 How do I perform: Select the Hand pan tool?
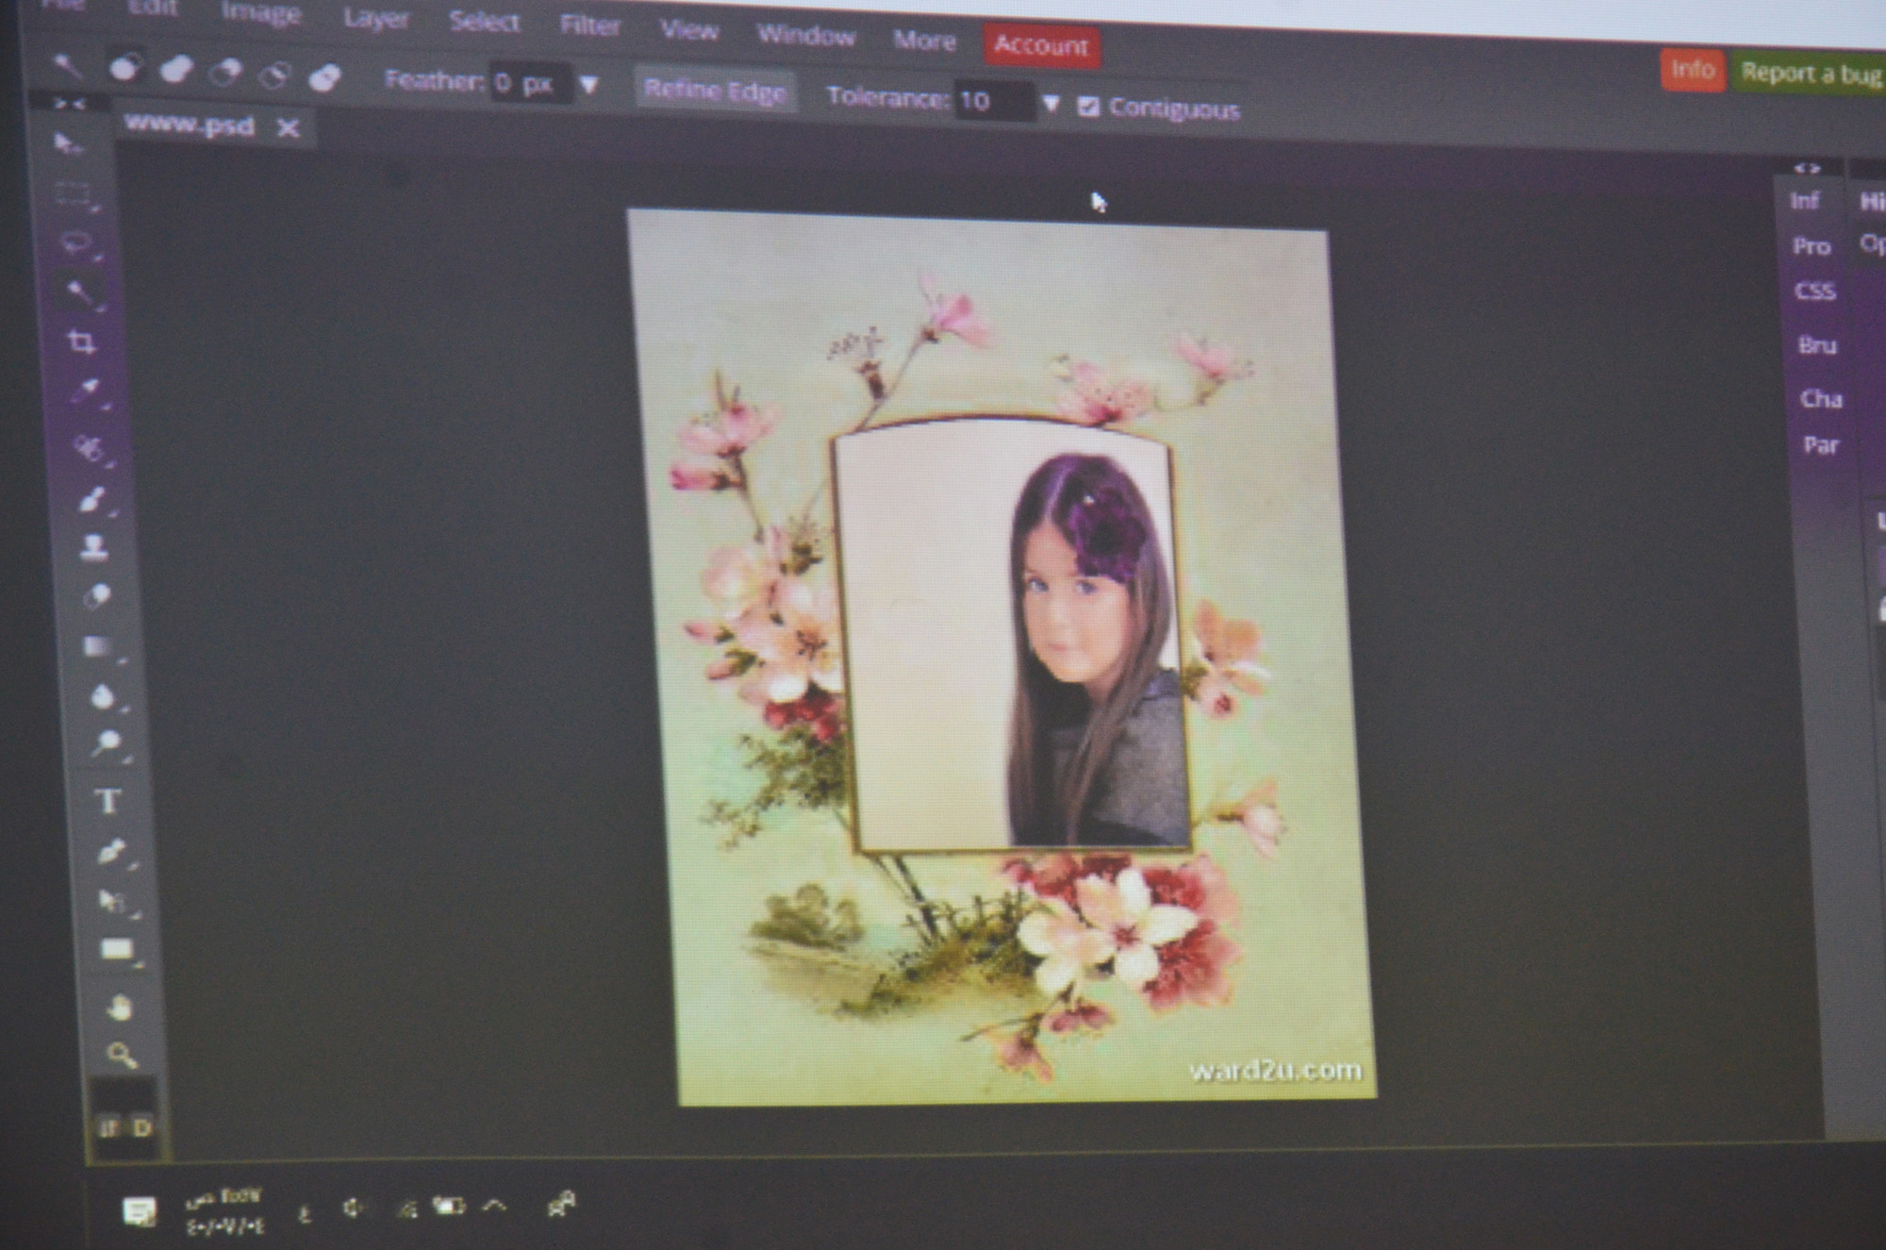[x=119, y=1008]
